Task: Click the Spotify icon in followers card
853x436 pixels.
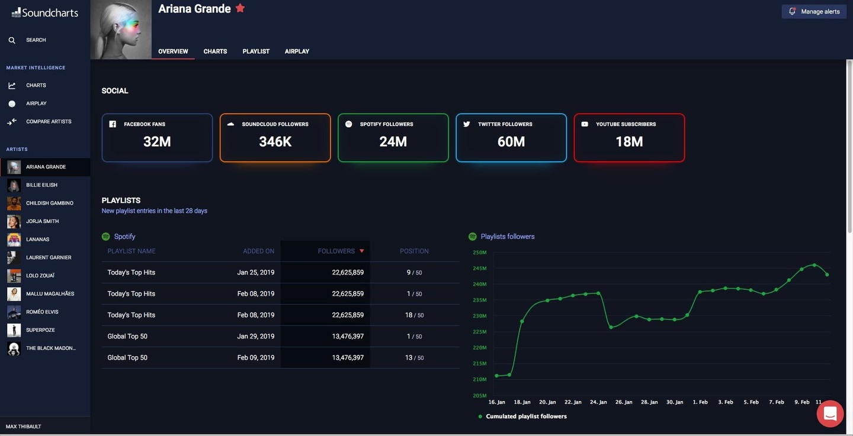Action: [x=348, y=124]
